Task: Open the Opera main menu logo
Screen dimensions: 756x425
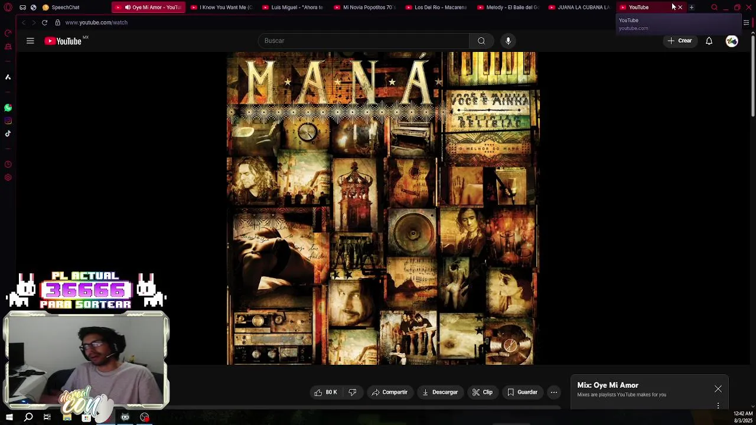Action: [9, 7]
